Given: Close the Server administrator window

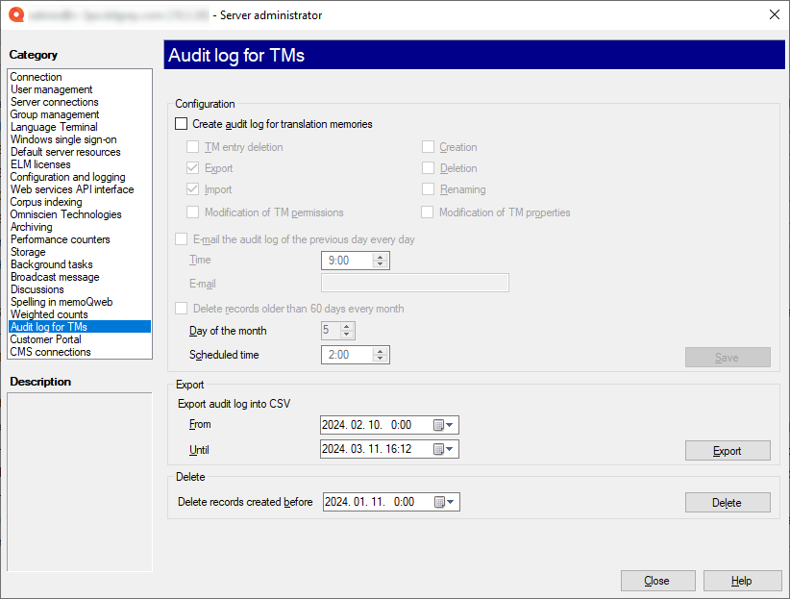Looking at the screenshot, I should tap(774, 14).
